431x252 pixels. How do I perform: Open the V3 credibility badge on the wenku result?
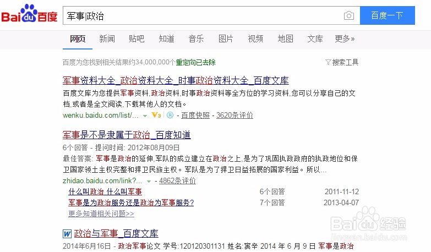click(x=156, y=115)
